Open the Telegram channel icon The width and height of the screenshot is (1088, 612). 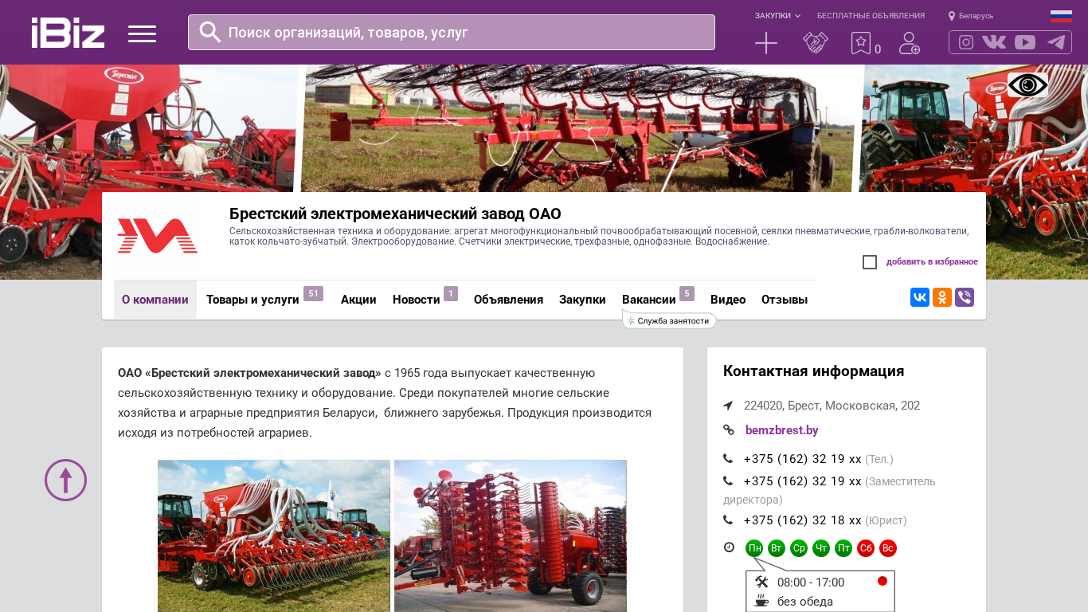[x=1056, y=42]
